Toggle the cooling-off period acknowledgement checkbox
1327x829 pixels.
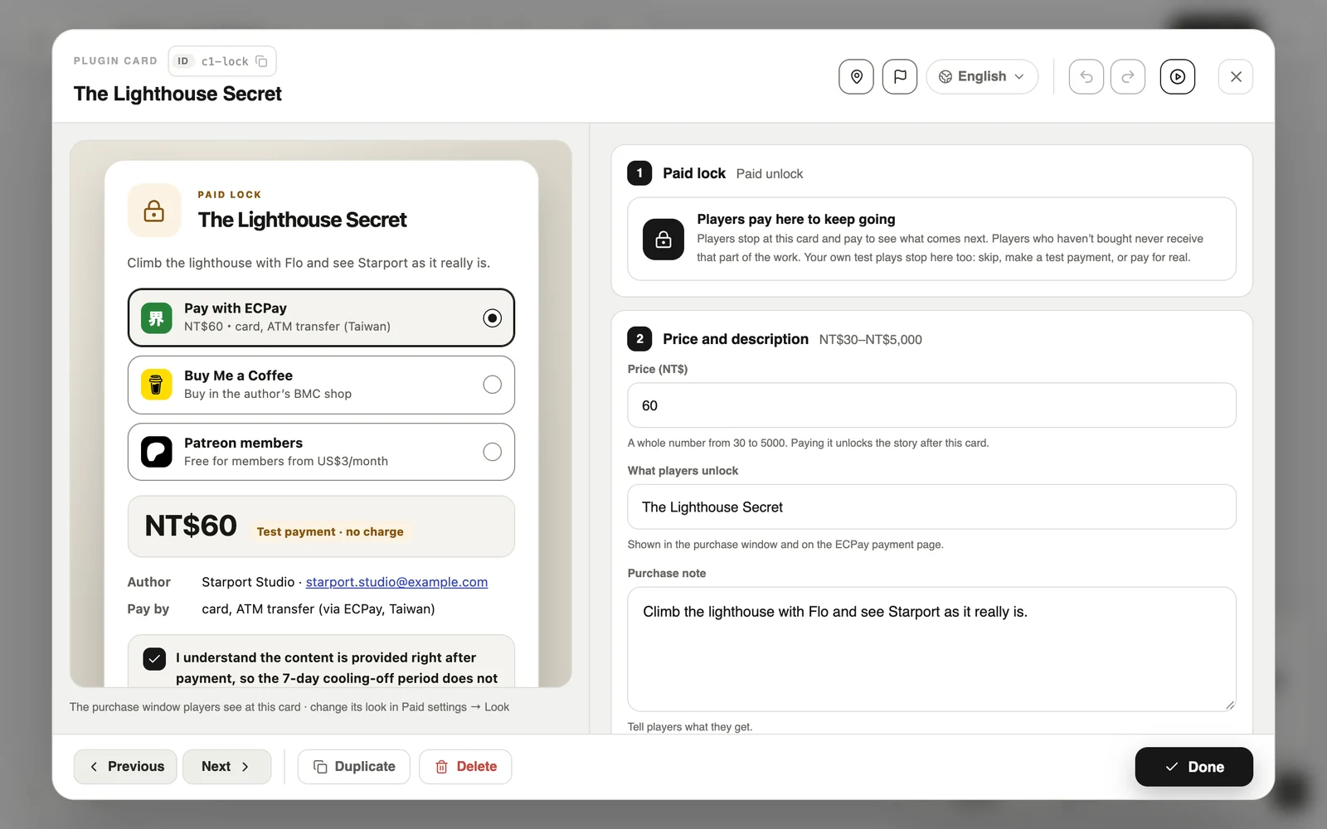pos(154,658)
